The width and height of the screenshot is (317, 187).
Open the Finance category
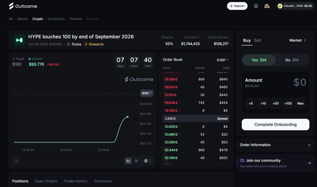tap(76, 19)
